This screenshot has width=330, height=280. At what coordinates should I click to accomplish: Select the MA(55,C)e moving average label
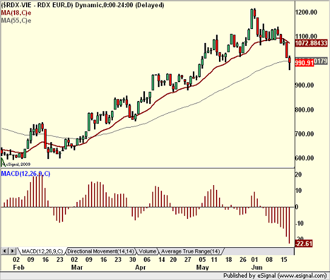pos(16,21)
